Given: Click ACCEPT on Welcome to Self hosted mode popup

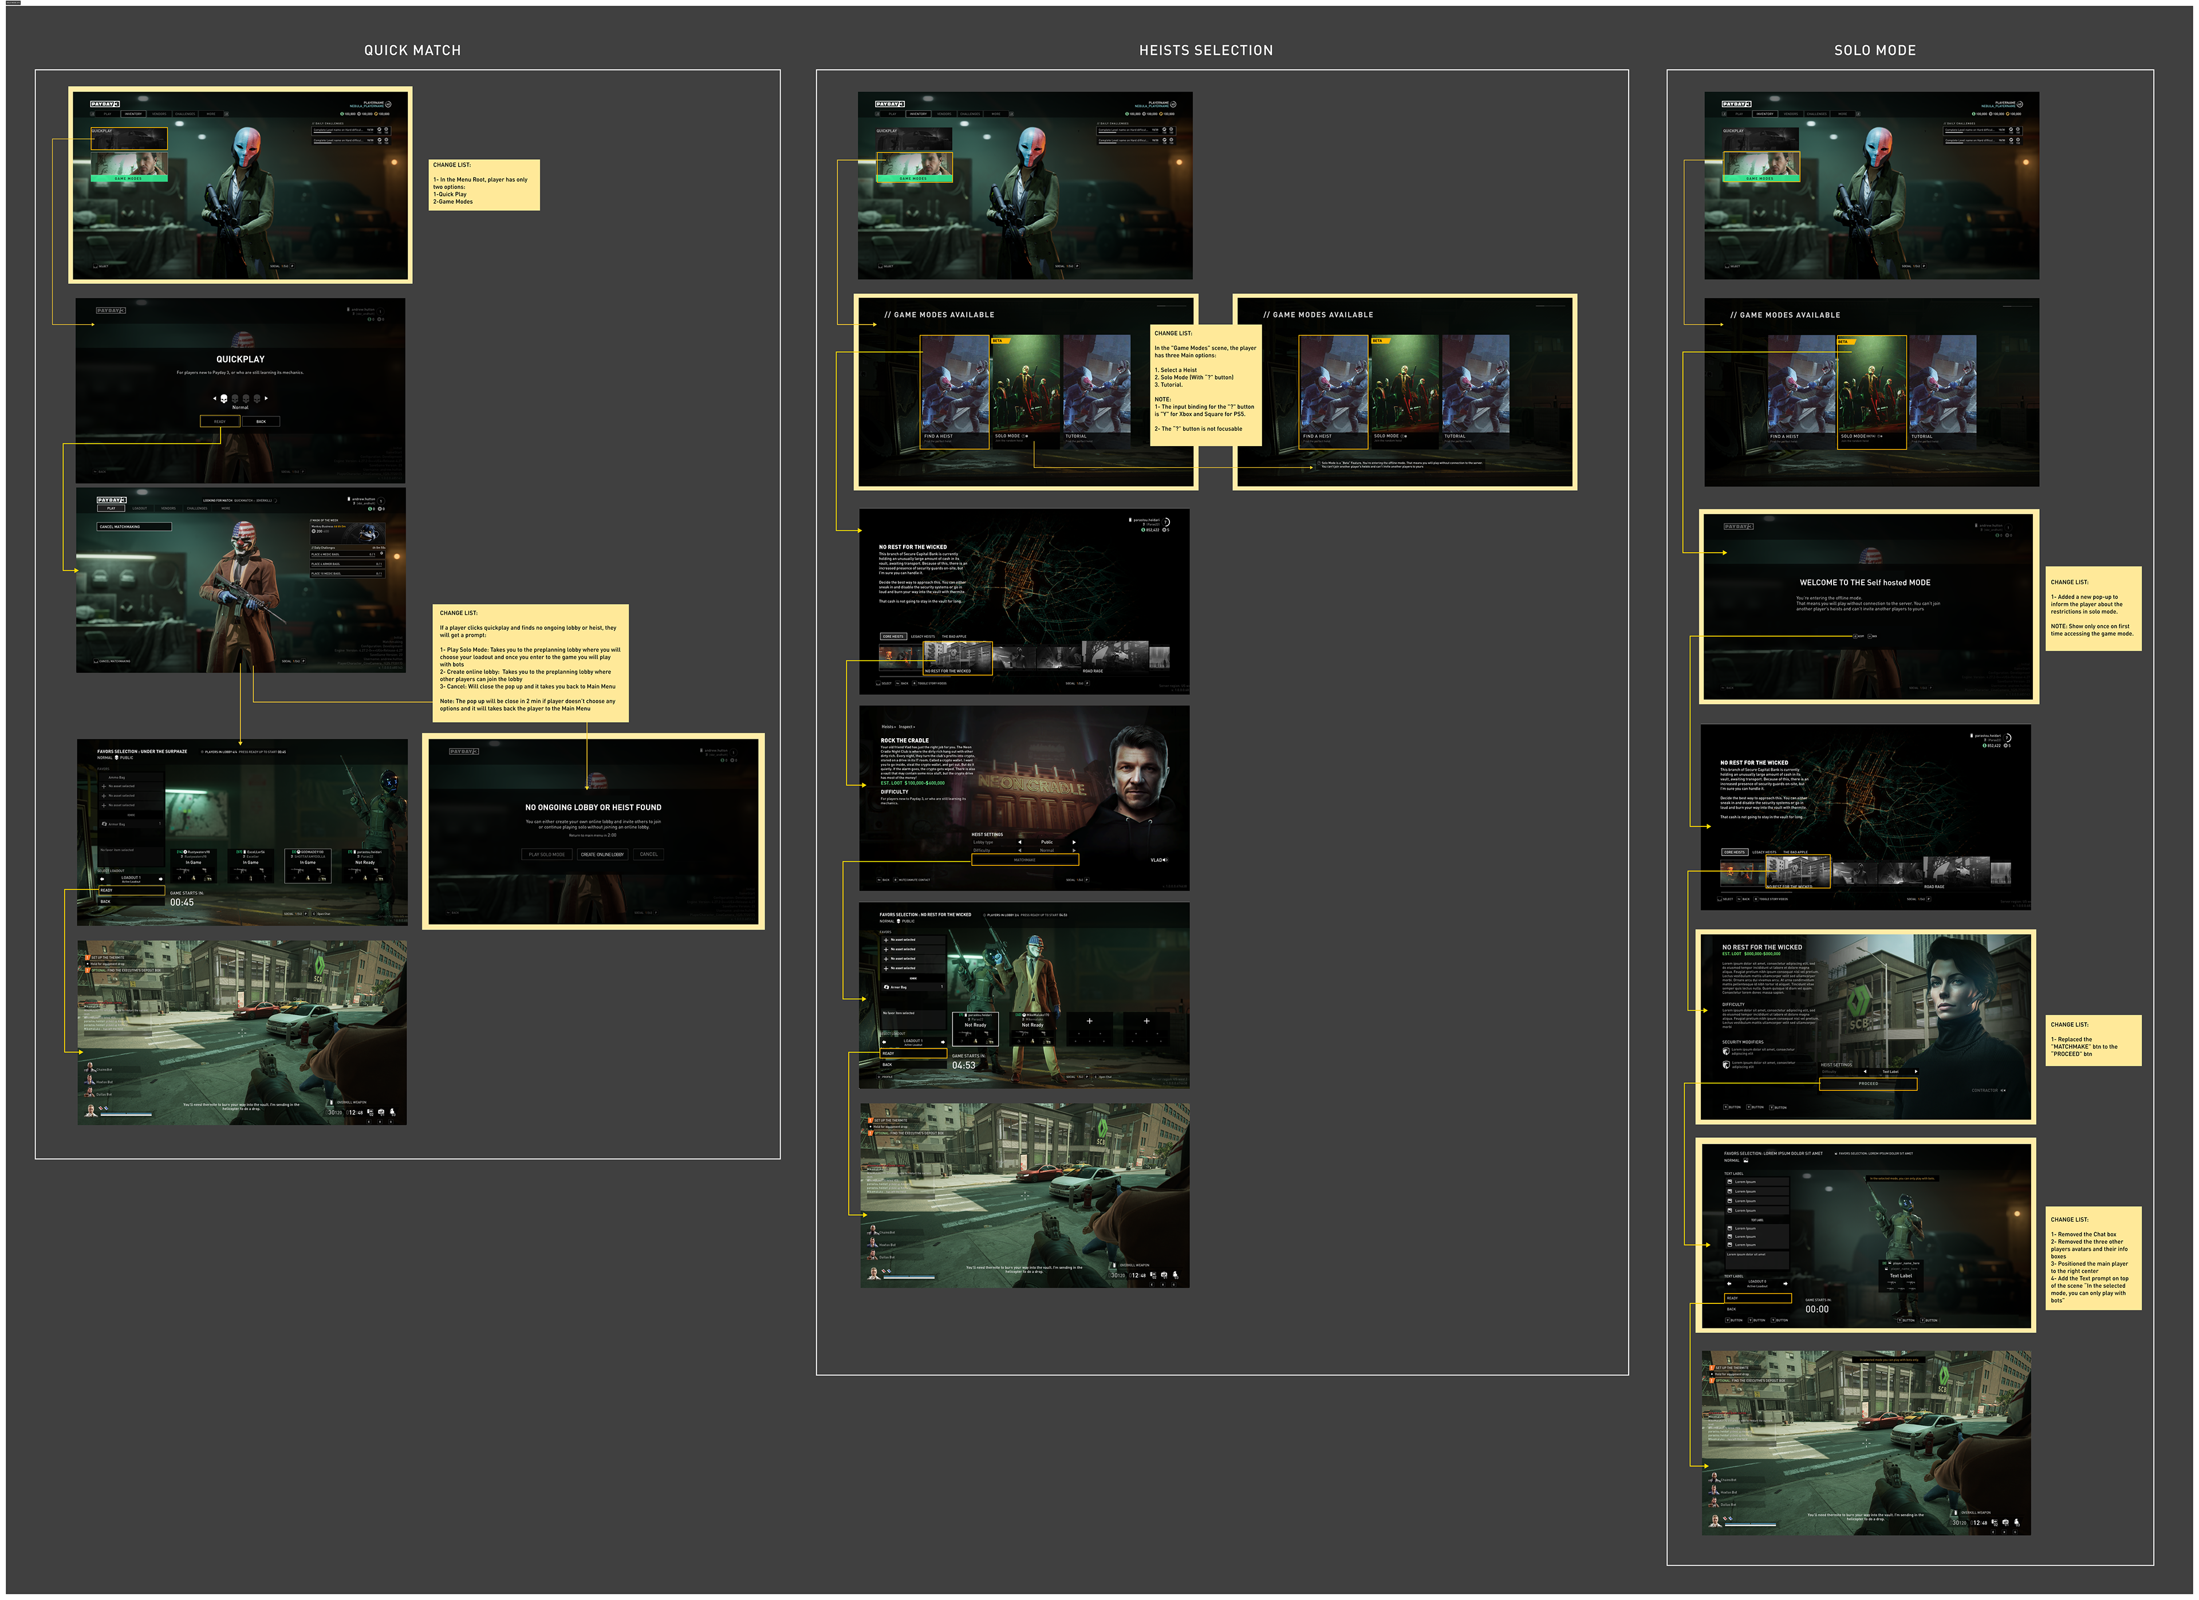Looking at the screenshot, I should coord(1859,636).
